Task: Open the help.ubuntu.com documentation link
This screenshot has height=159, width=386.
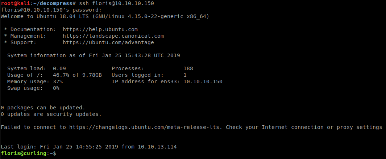Action: [x=100, y=29]
